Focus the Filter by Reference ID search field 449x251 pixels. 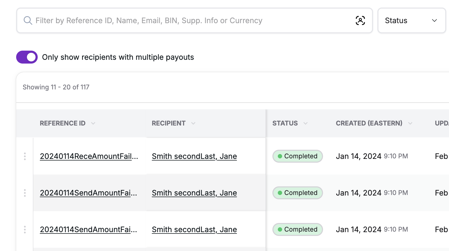(188, 20)
